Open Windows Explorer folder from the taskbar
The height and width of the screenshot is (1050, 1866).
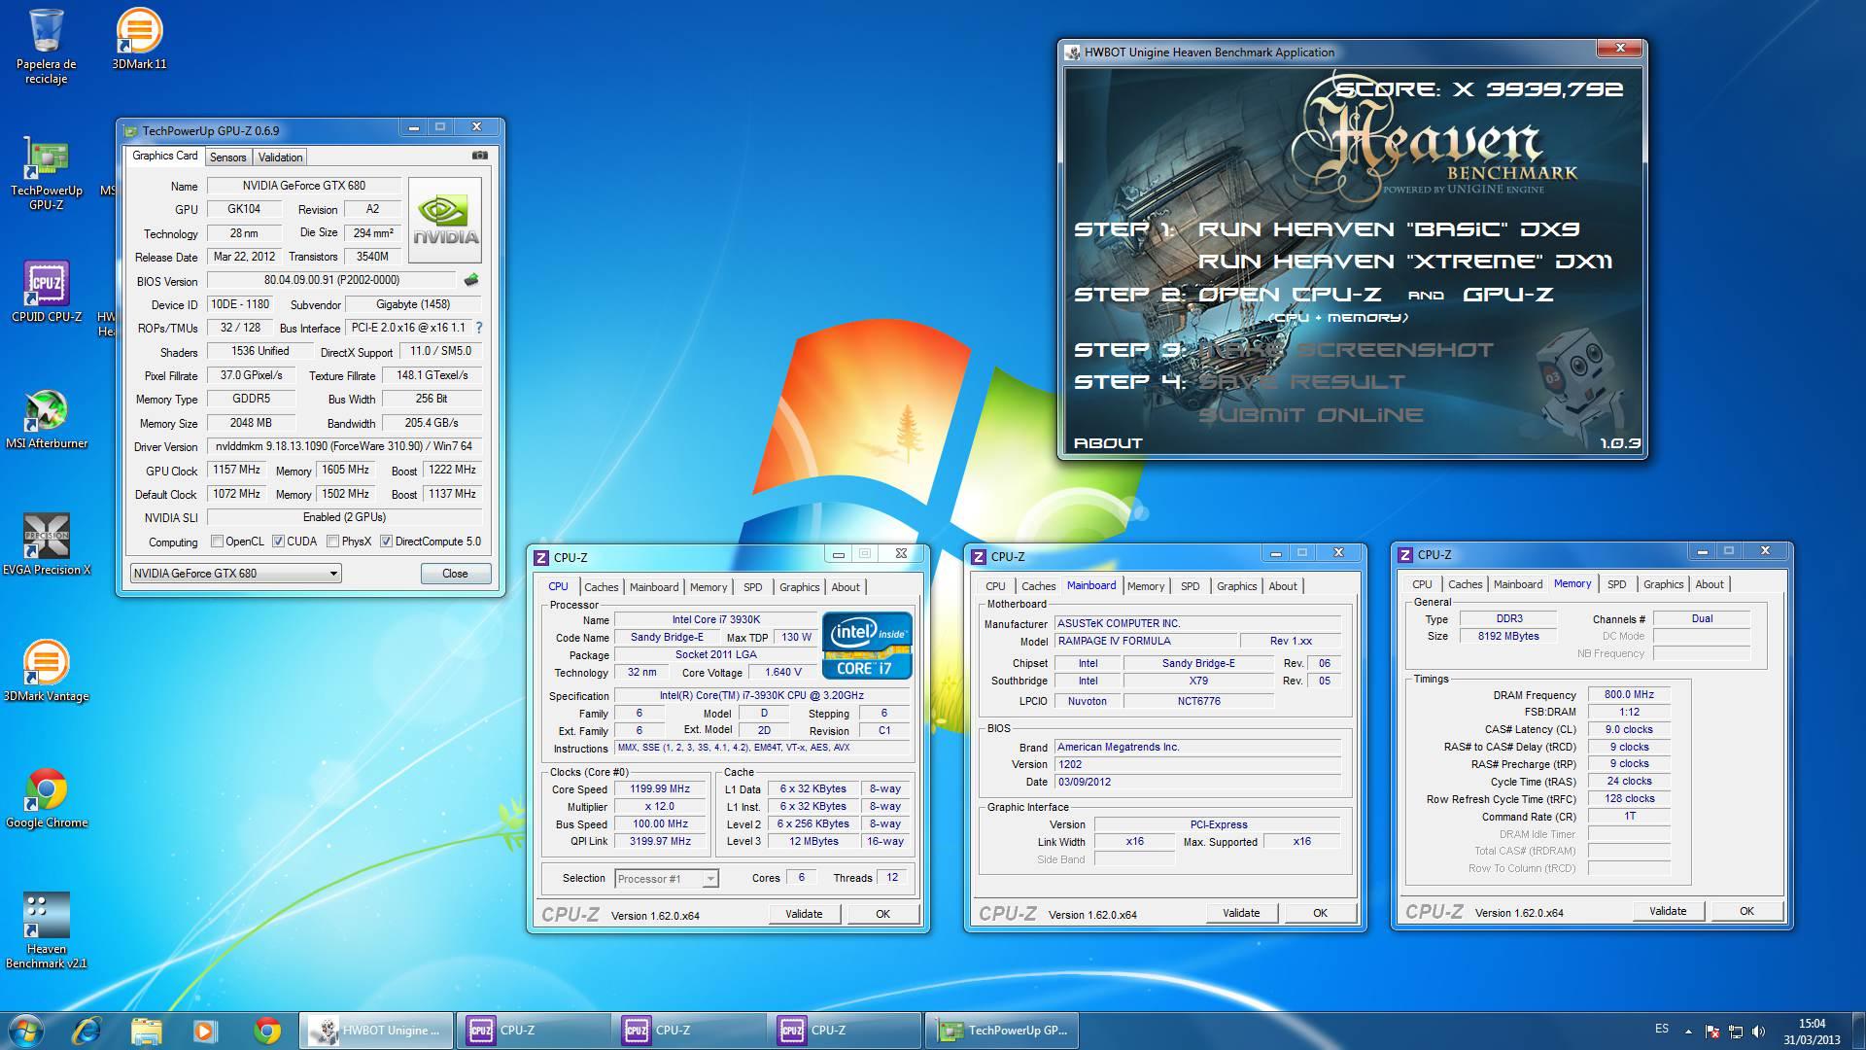click(x=146, y=1031)
